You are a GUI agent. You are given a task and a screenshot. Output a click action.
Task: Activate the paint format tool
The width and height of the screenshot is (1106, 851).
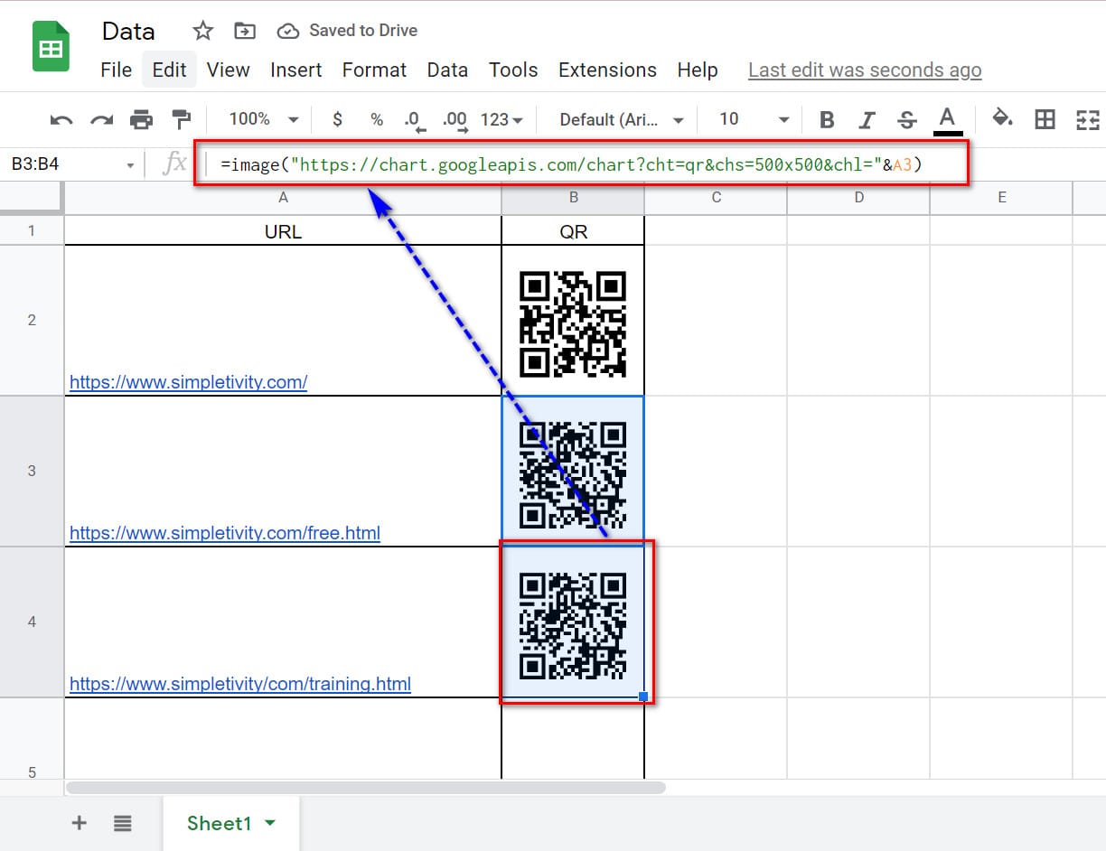(x=182, y=119)
